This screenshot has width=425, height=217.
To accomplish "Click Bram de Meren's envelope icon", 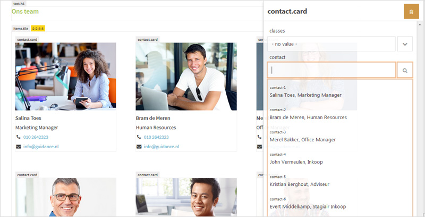I will pyautogui.click(x=139, y=147).
